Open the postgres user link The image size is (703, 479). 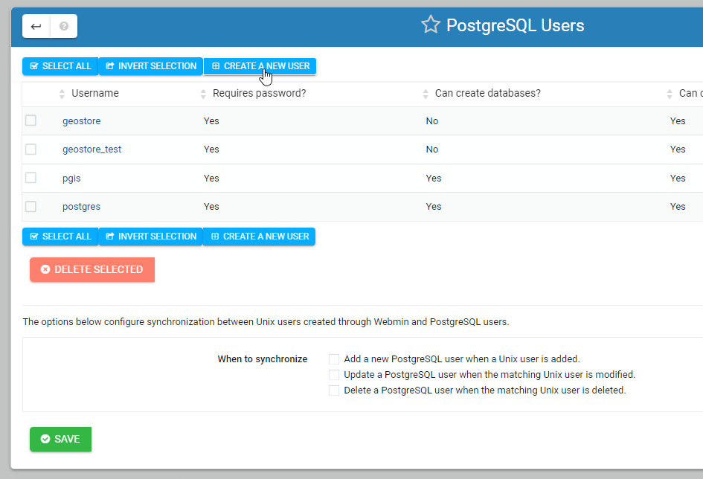(81, 206)
